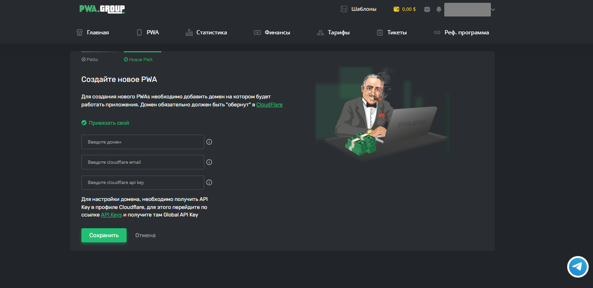Open the notifications bell icon
The height and width of the screenshot is (288, 593).
pos(439,9)
